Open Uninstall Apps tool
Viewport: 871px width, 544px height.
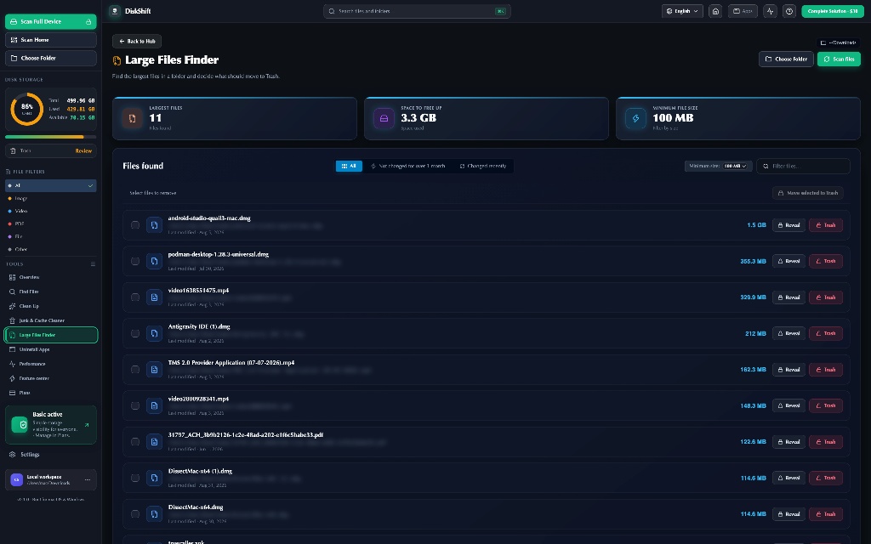click(50, 349)
